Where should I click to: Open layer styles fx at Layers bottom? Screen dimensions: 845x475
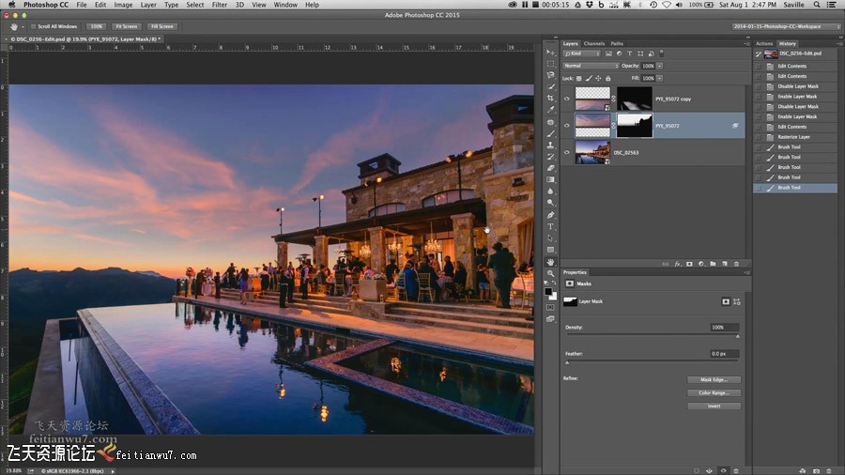pyautogui.click(x=677, y=264)
